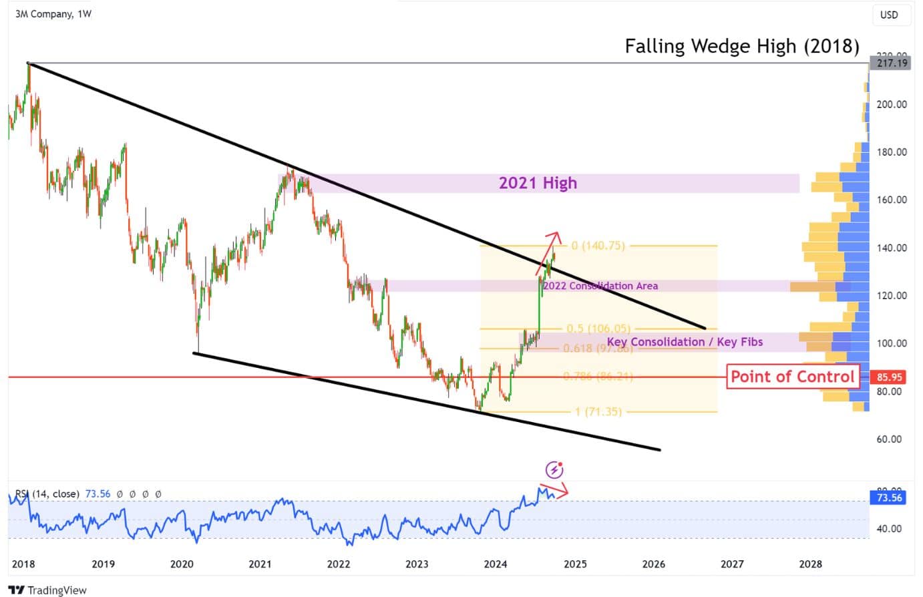This screenshot has width=923, height=597.
Task: Click the 2022 time axis label
Action: click(x=339, y=564)
